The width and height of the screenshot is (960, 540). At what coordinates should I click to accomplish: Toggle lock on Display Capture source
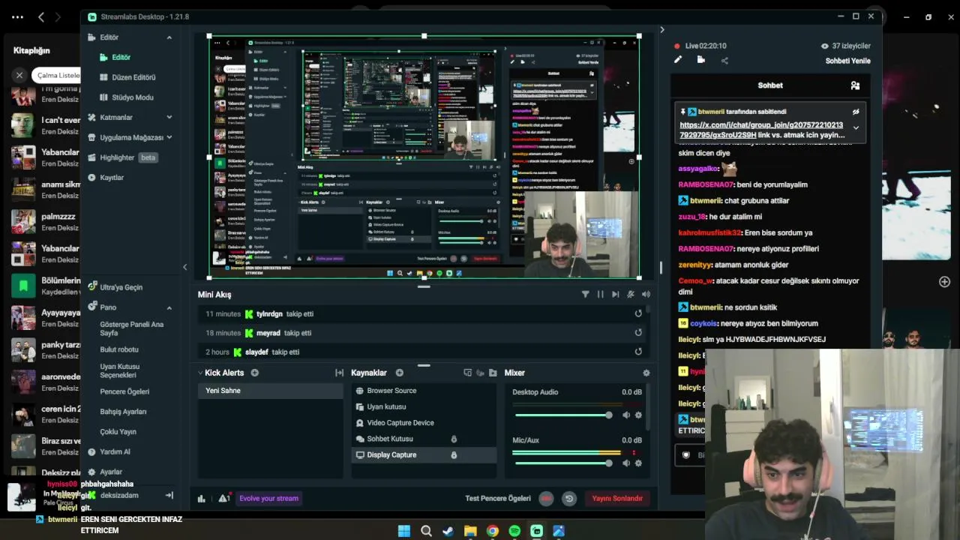point(454,455)
